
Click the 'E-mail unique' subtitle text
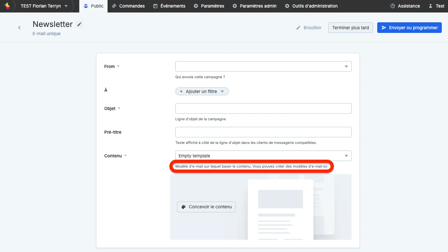pyautogui.click(x=46, y=34)
